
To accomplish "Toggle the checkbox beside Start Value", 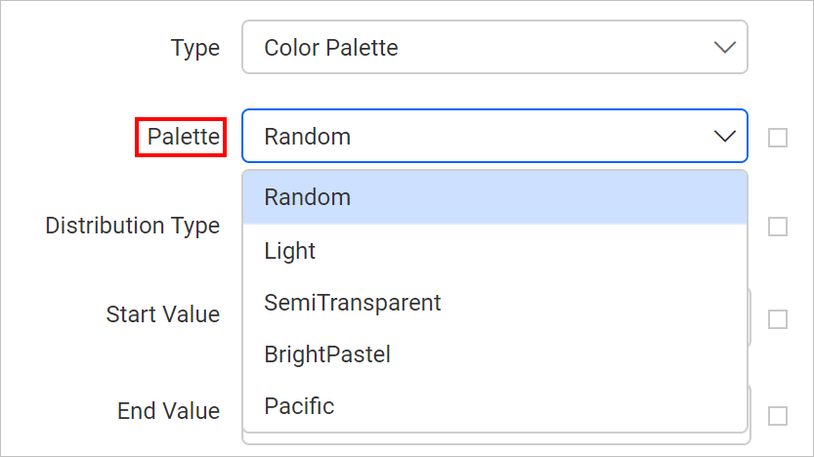I will [778, 319].
